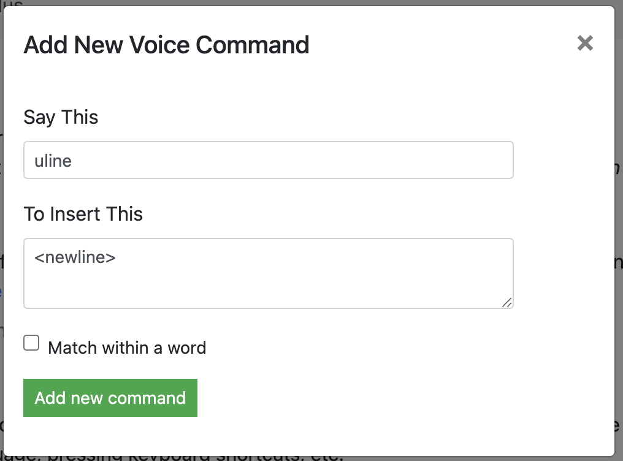
Task: Click the 'To Insert This' field label
Action: [83, 214]
